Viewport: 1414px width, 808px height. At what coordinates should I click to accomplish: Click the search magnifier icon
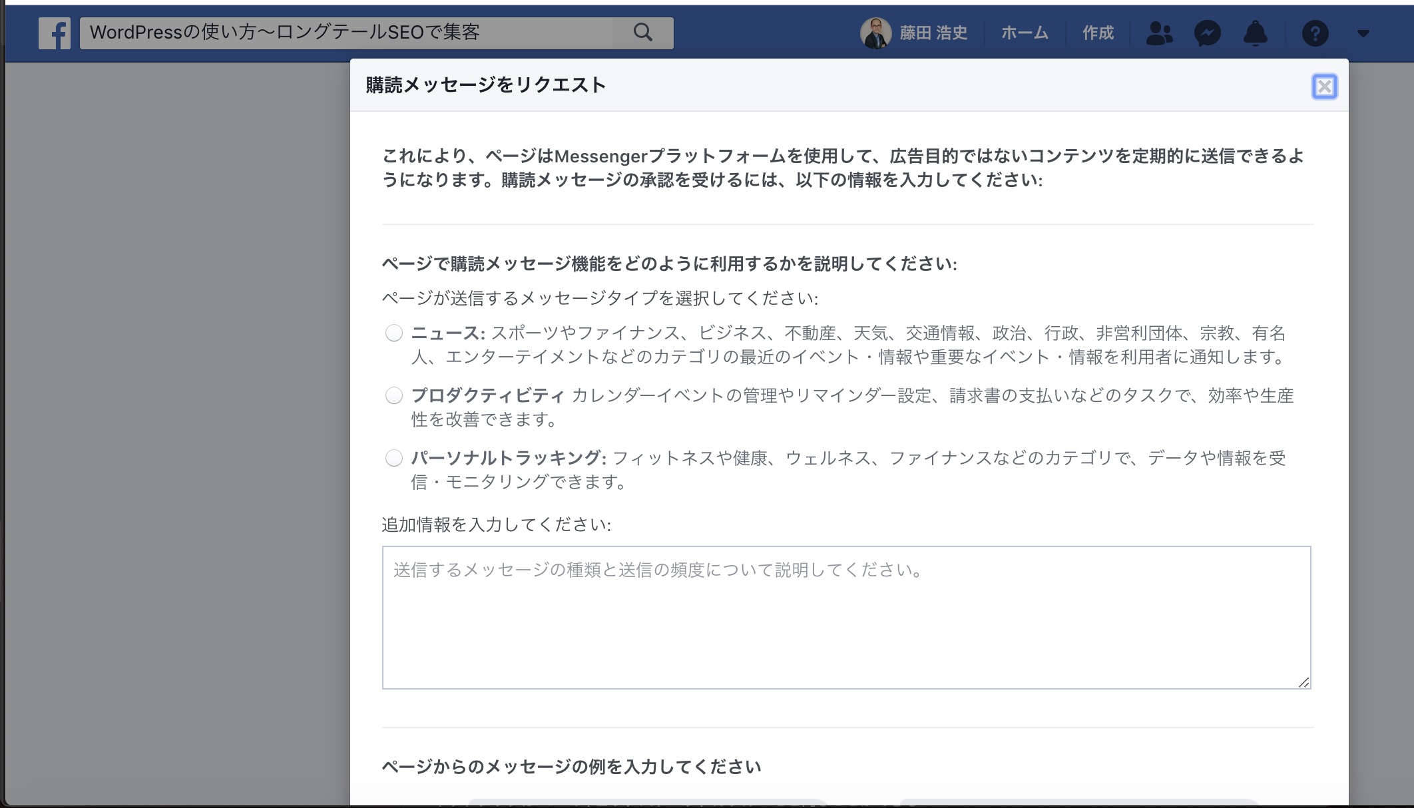[x=642, y=33]
